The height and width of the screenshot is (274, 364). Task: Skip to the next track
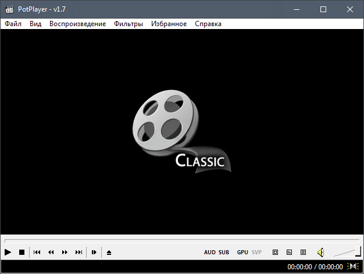click(x=78, y=252)
